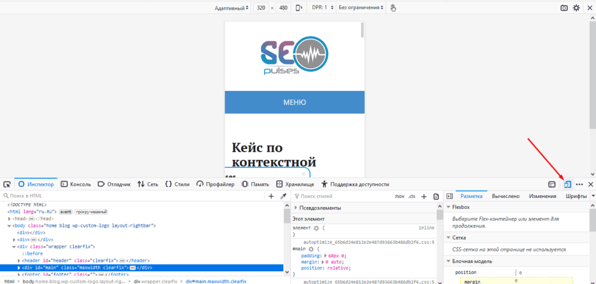Expand the header#header node
This screenshot has height=284, width=596.
(19, 261)
